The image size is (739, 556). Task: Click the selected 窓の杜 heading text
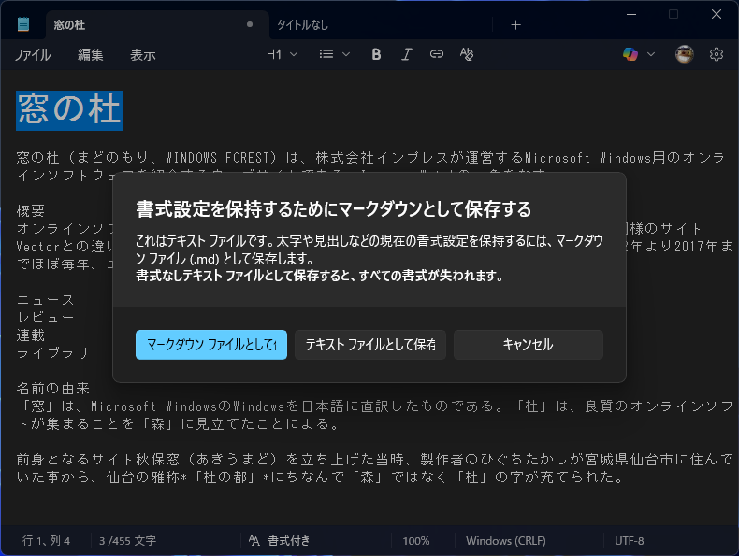[x=69, y=109]
